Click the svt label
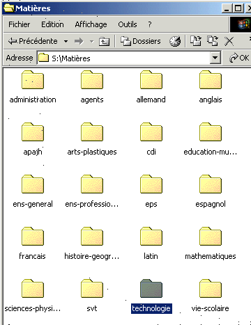Screen dimensions: 251x325 92,308
